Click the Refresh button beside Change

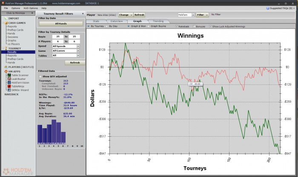(139, 15)
